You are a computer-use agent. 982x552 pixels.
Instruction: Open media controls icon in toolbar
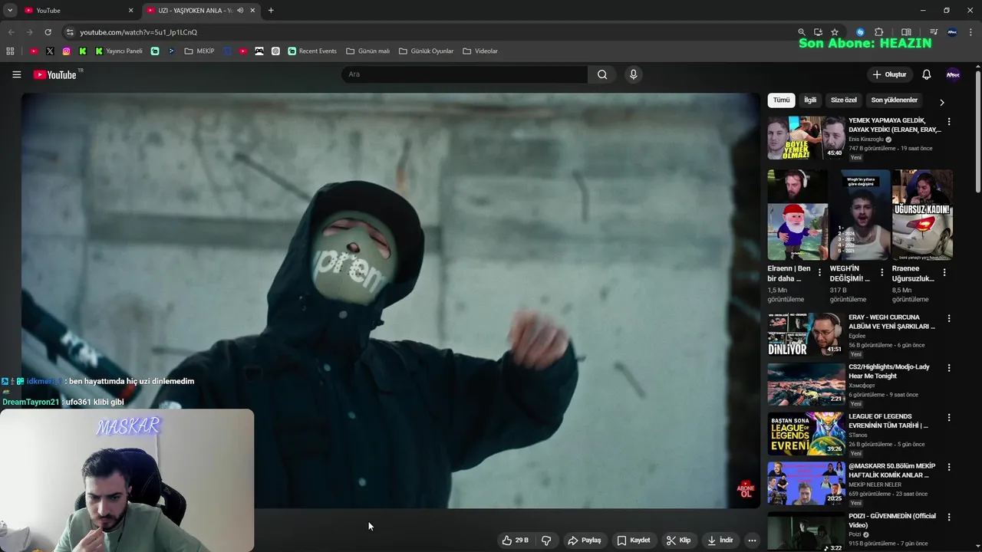(934, 32)
